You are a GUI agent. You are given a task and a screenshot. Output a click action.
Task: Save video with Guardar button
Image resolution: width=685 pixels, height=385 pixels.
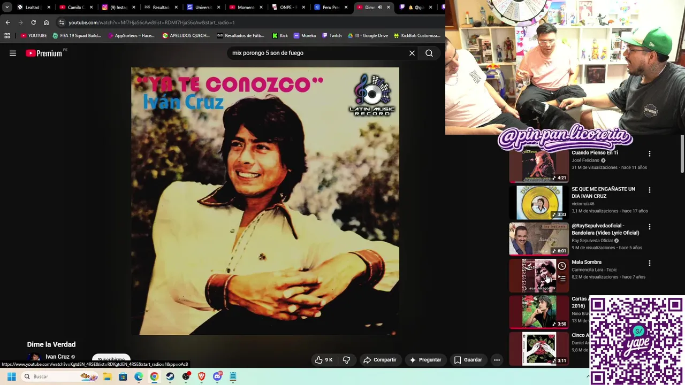(x=468, y=360)
